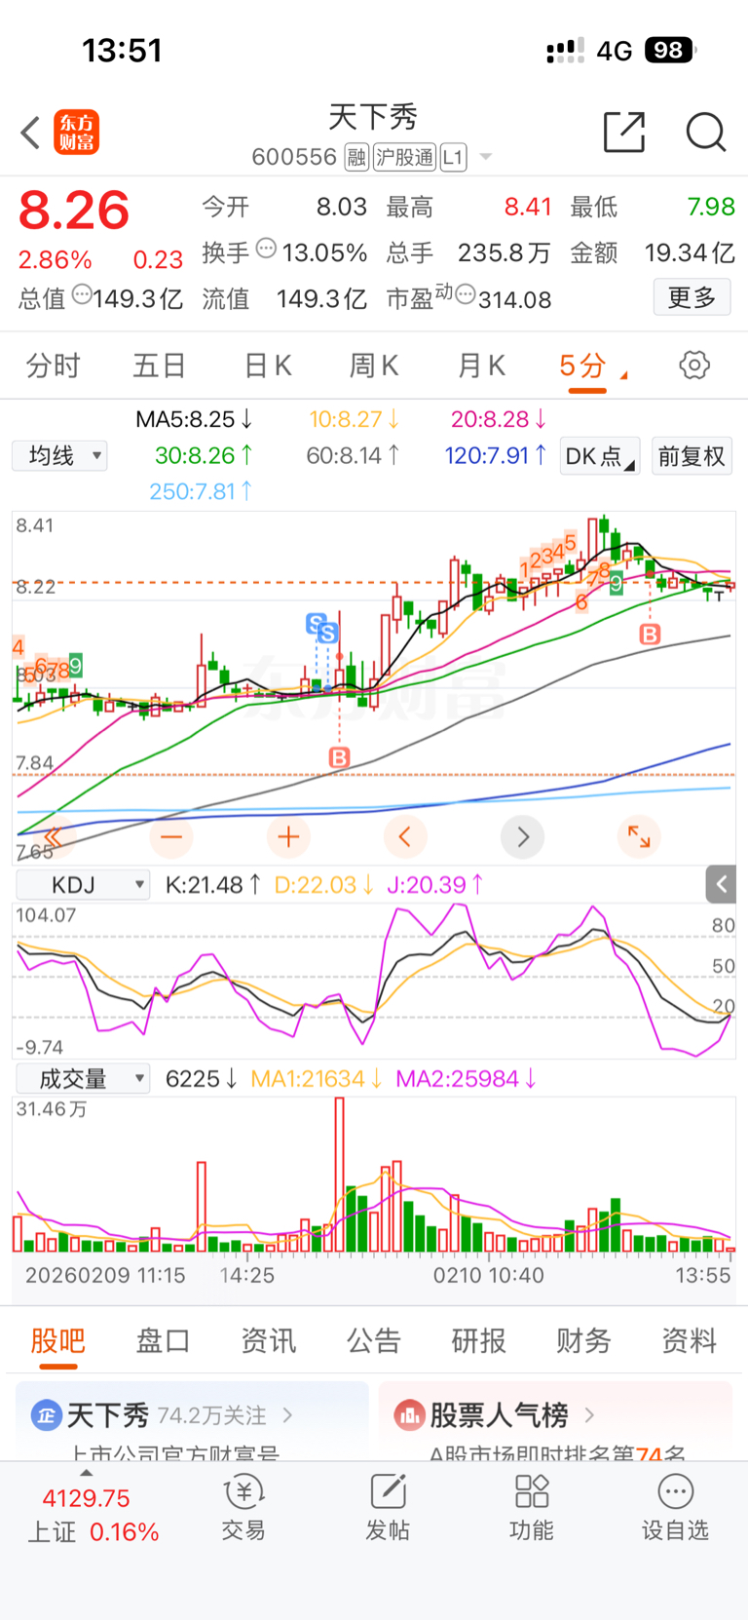This screenshot has height=1621, width=748.
Task: Select the 资讯 tab
Action: coord(268,1341)
